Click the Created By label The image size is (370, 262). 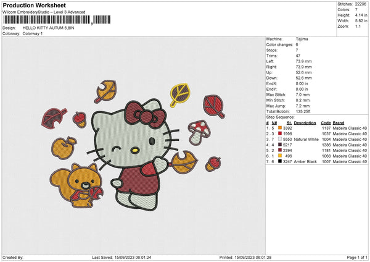pyautogui.click(x=13, y=257)
